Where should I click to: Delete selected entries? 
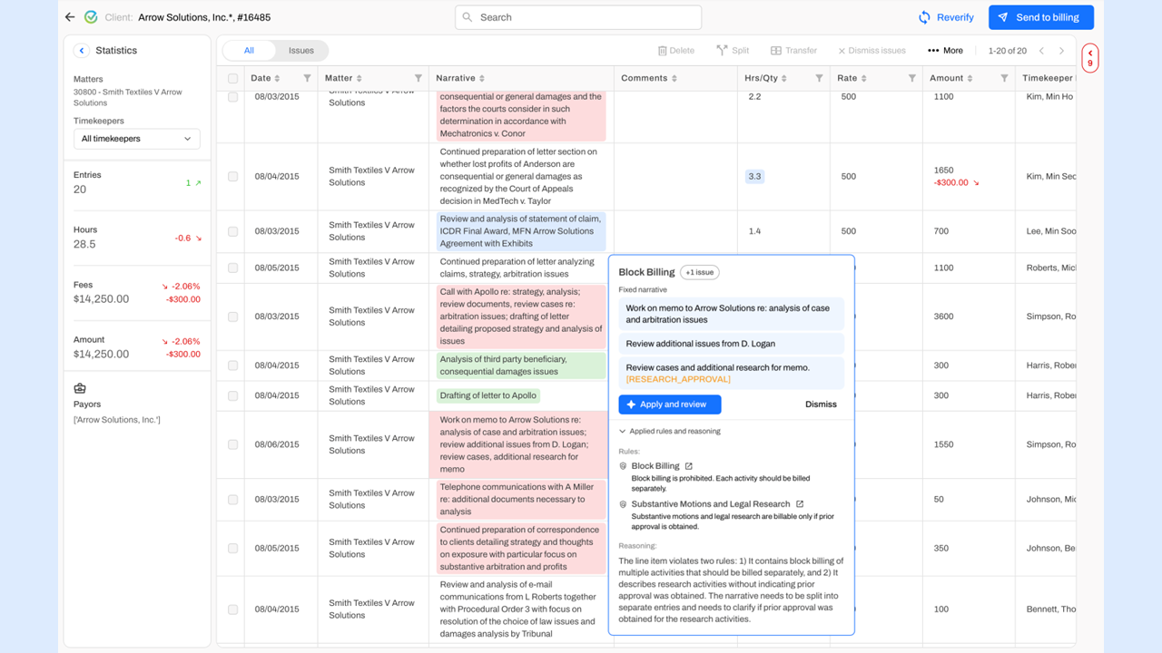676,51
